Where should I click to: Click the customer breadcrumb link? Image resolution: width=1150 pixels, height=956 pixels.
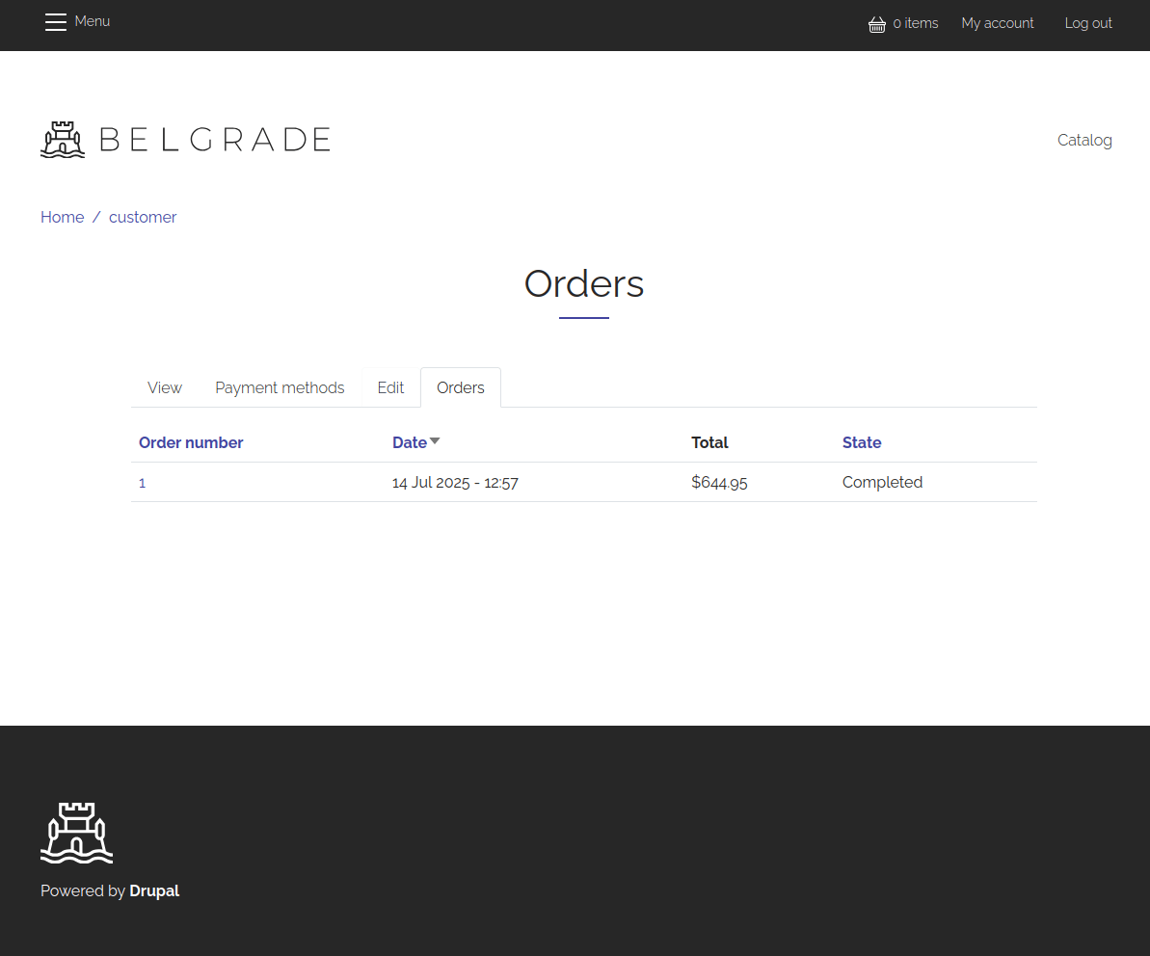point(143,217)
